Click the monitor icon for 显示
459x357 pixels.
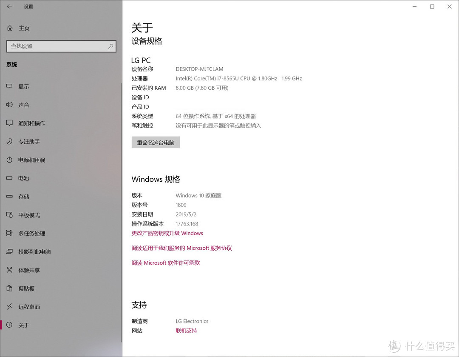pos(9,86)
